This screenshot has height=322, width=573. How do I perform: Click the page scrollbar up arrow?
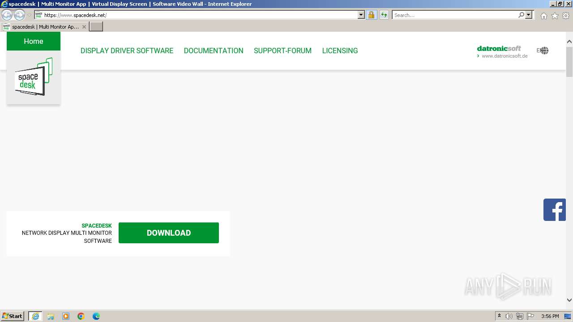pos(569,42)
